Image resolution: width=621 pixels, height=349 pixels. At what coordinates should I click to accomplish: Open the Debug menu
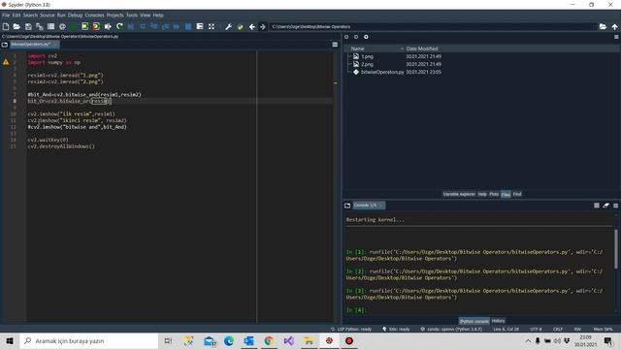tap(75, 16)
